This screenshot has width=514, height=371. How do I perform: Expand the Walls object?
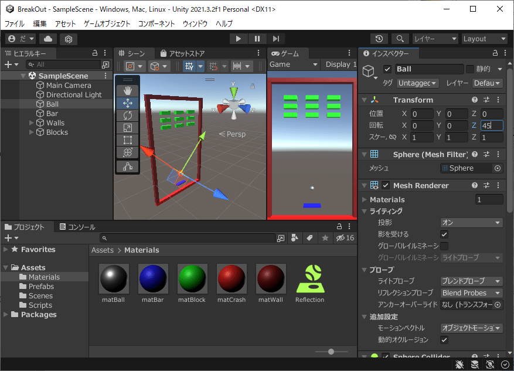32,123
